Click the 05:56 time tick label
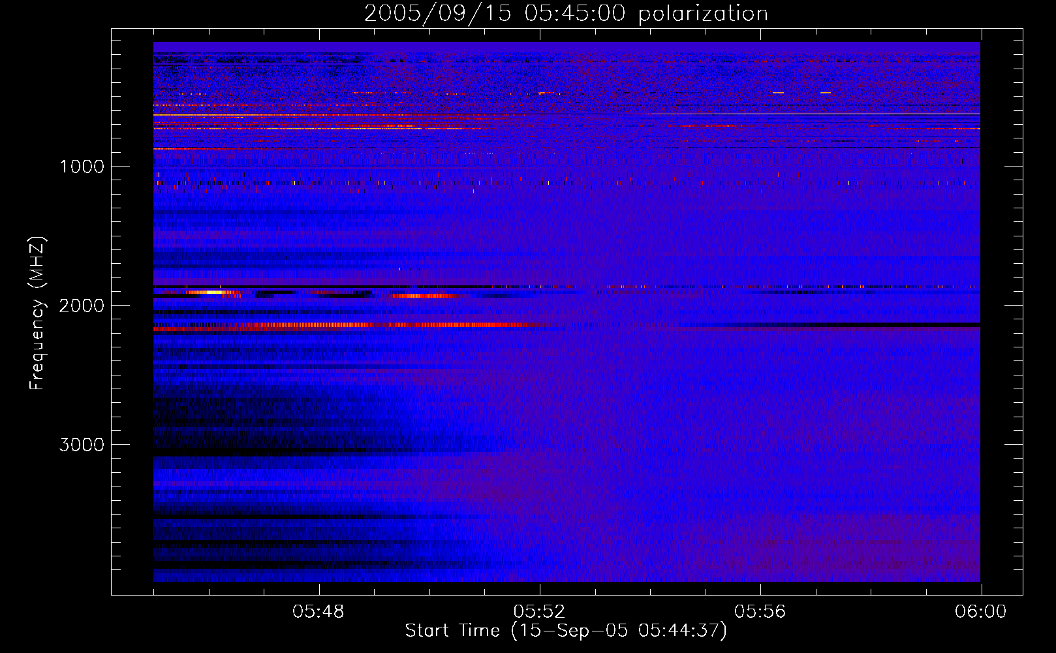Image resolution: width=1056 pixels, height=653 pixels. coord(760,612)
